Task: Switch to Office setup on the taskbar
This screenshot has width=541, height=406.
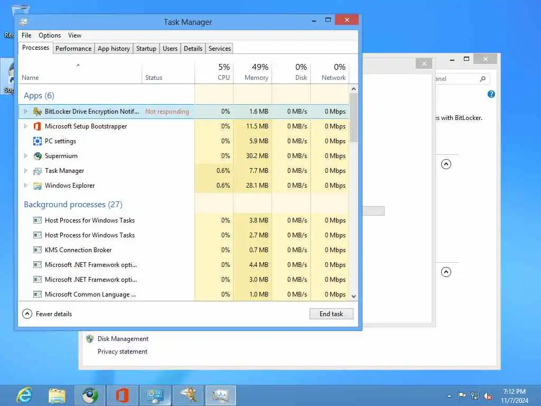Action: 122,395
